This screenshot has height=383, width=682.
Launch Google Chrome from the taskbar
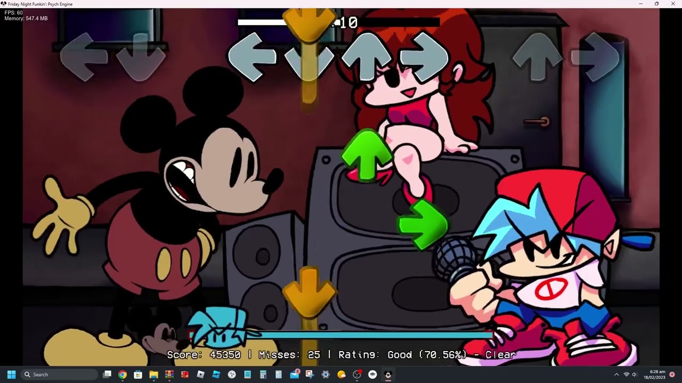[123, 374]
